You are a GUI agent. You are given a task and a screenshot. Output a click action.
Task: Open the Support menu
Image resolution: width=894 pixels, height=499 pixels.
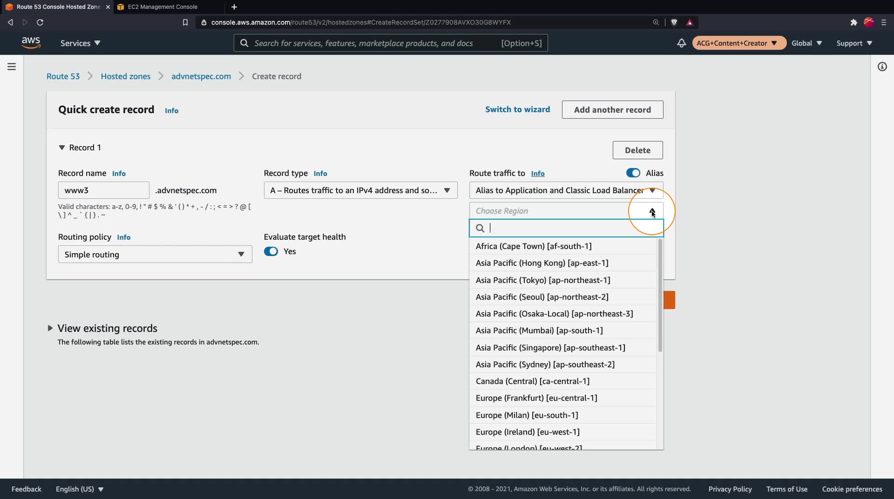pyautogui.click(x=854, y=43)
